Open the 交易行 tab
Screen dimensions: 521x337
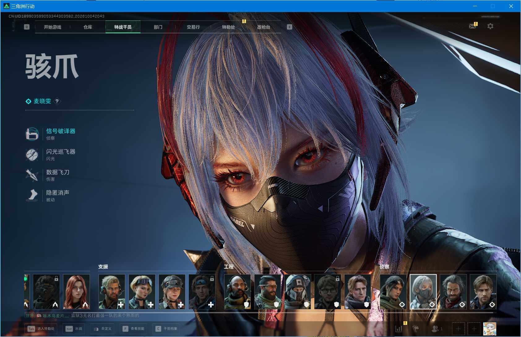(x=193, y=27)
